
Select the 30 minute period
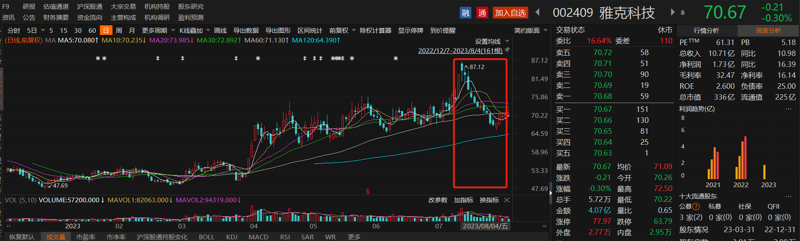tap(78, 31)
